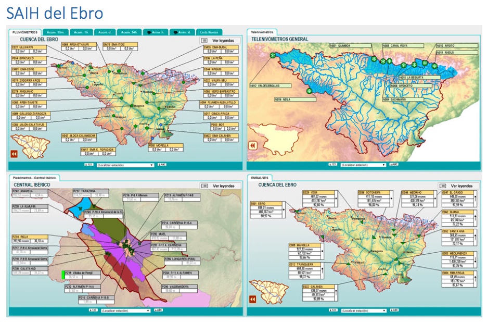Image resolution: width=487 pixels, height=322 pixels.
Task: Select the PZ95 VALDEMADERA piezometer label
Action: (x=180, y=287)
